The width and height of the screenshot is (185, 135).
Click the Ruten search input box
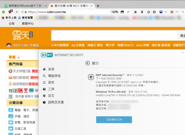[x=114, y=35]
